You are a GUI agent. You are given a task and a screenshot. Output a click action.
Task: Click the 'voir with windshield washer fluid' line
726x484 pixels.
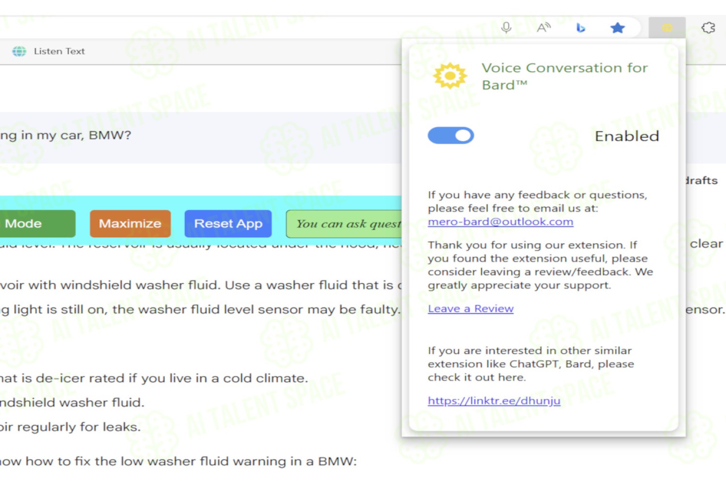[201, 285]
